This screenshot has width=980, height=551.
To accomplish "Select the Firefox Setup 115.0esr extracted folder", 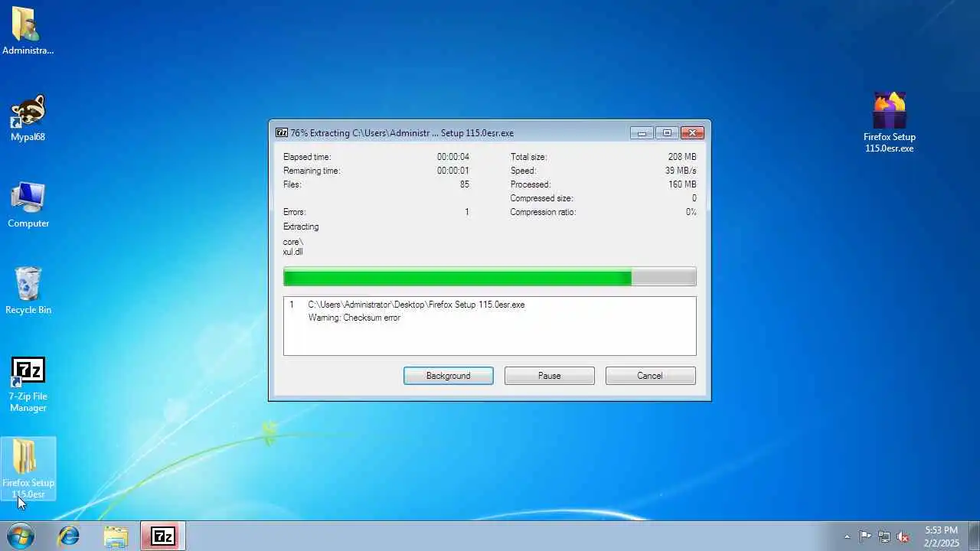I will click(28, 468).
